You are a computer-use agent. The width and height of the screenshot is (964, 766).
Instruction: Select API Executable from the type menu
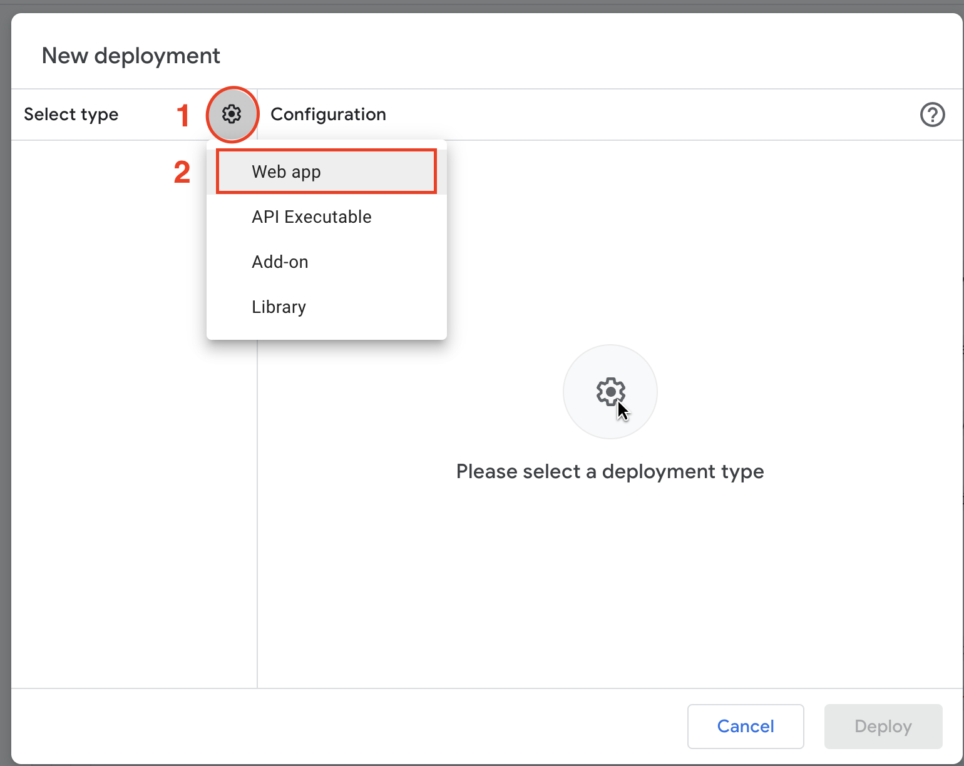click(312, 217)
